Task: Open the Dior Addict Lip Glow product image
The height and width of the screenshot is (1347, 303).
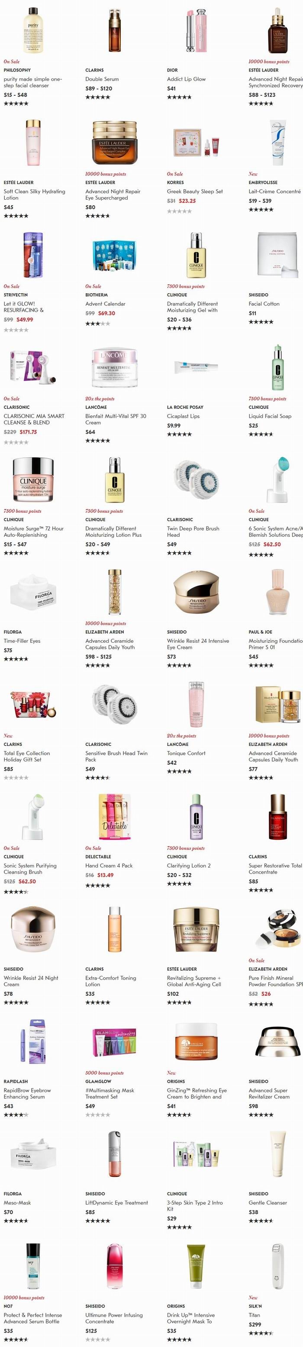Action: click(x=196, y=30)
